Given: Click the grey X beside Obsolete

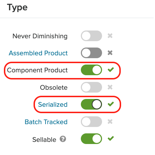Looking at the screenshot, I should 110,87.
